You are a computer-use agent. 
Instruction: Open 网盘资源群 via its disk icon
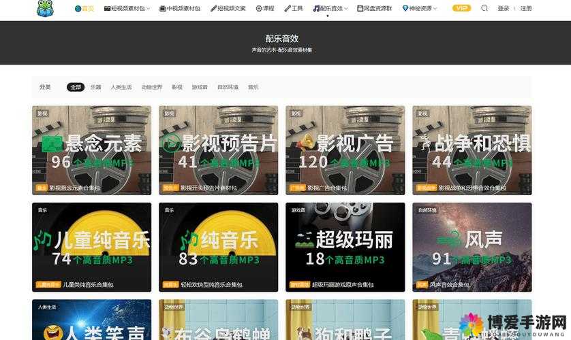click(x=360, y=8)
